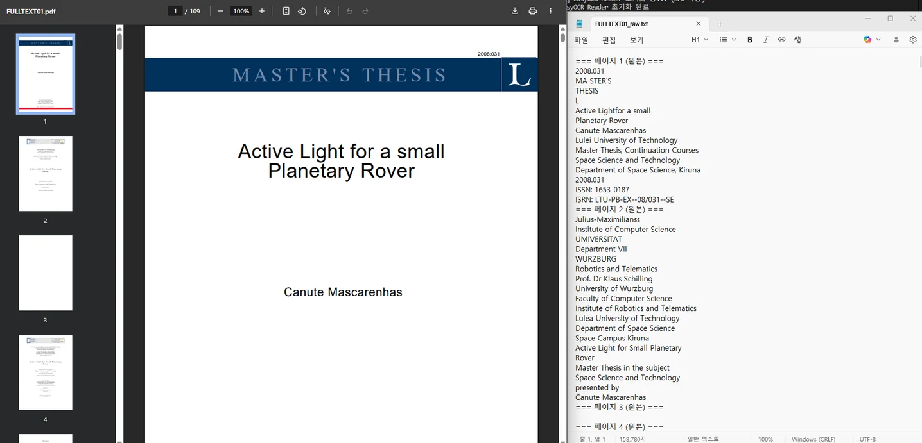This screenshot has width=922, height=443.
Task: Click the PDF zoom out minus button
Action: point(220,11)
